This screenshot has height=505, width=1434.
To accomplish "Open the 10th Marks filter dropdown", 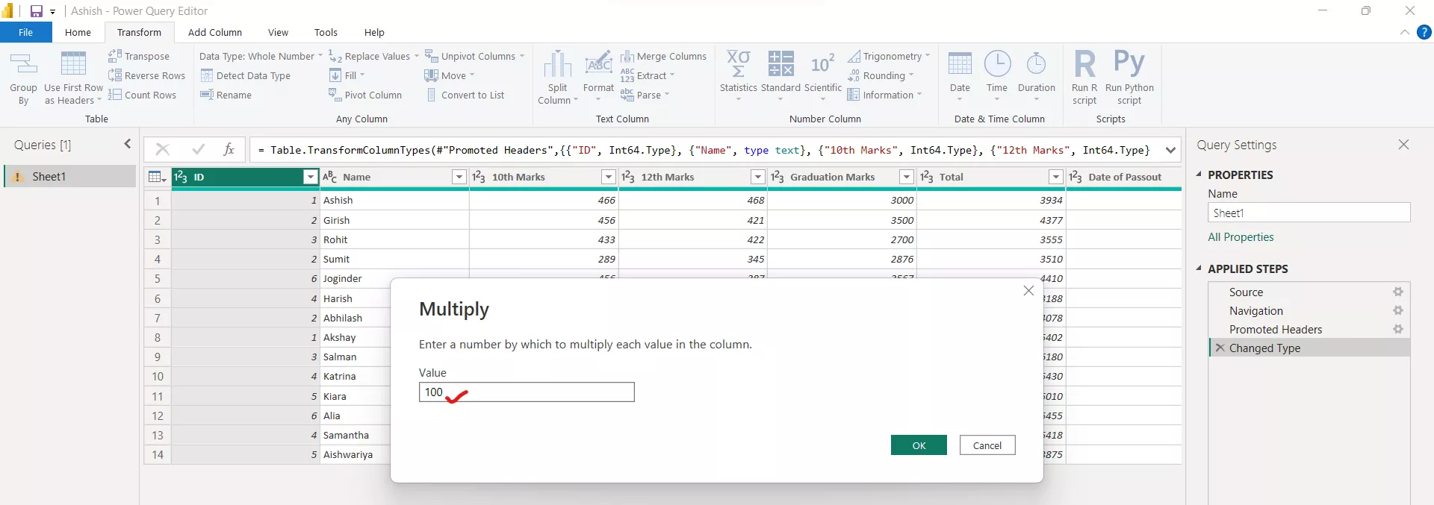I will [x=609, y=177].
